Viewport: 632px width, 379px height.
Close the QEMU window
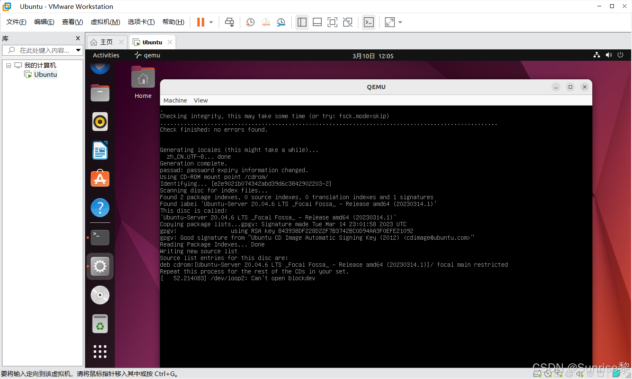(x=585, y=87)
